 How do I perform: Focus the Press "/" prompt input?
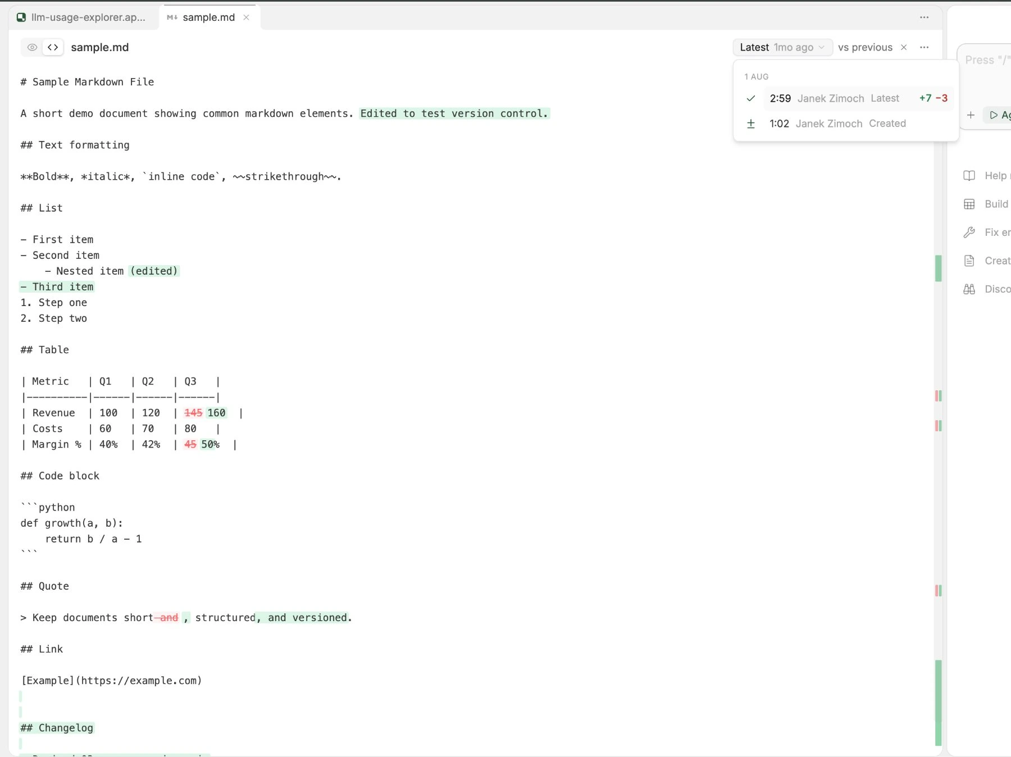987,60
